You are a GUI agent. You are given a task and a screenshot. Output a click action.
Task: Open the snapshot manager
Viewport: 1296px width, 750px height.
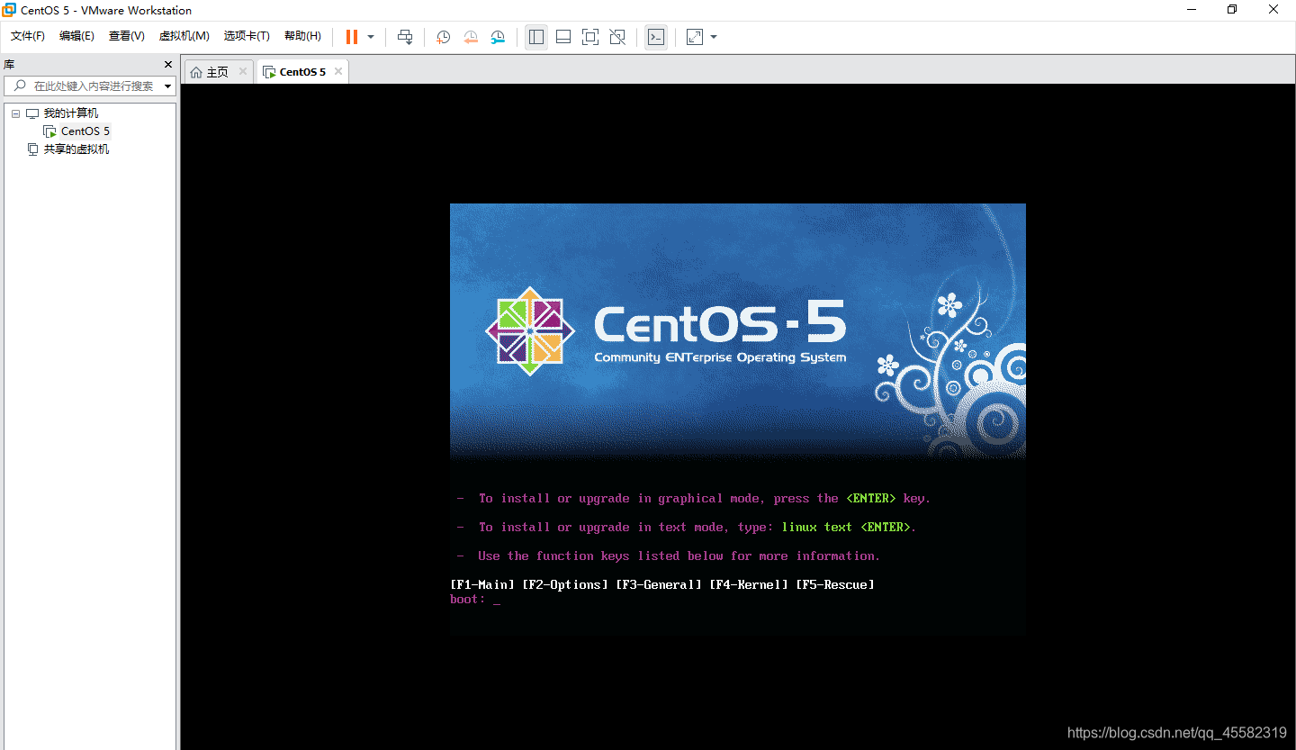498,37
